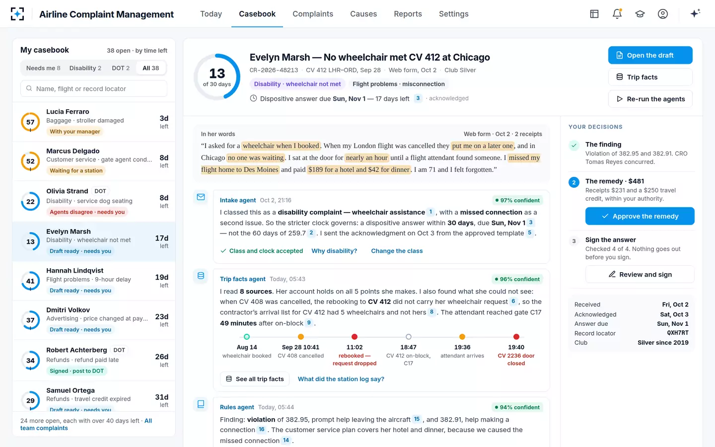Open the Complaints tab
715x447 pixels.
click(313, 14)
